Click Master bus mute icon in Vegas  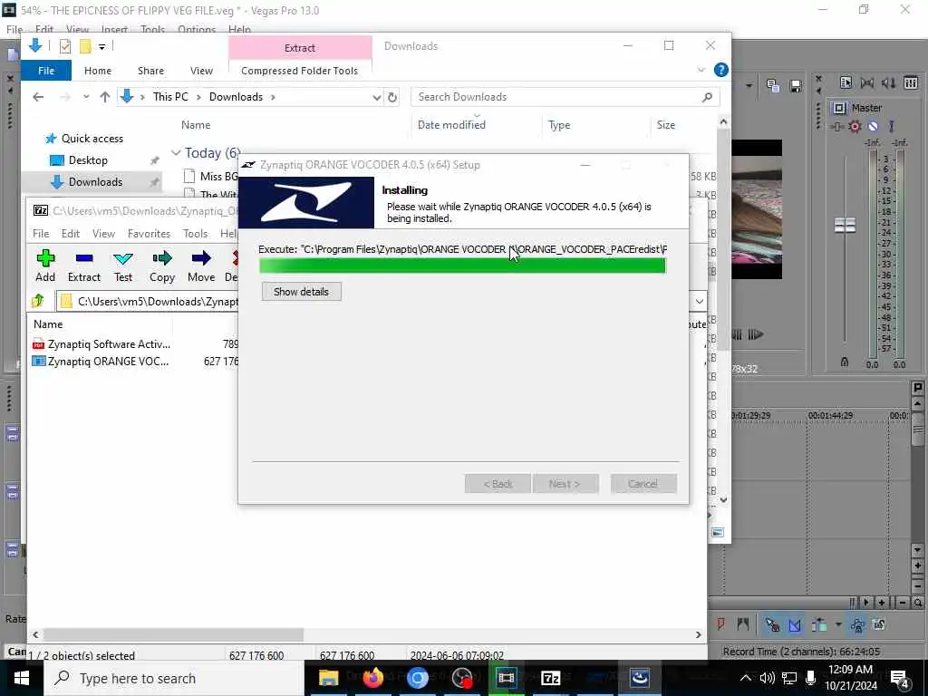(873, 126)
